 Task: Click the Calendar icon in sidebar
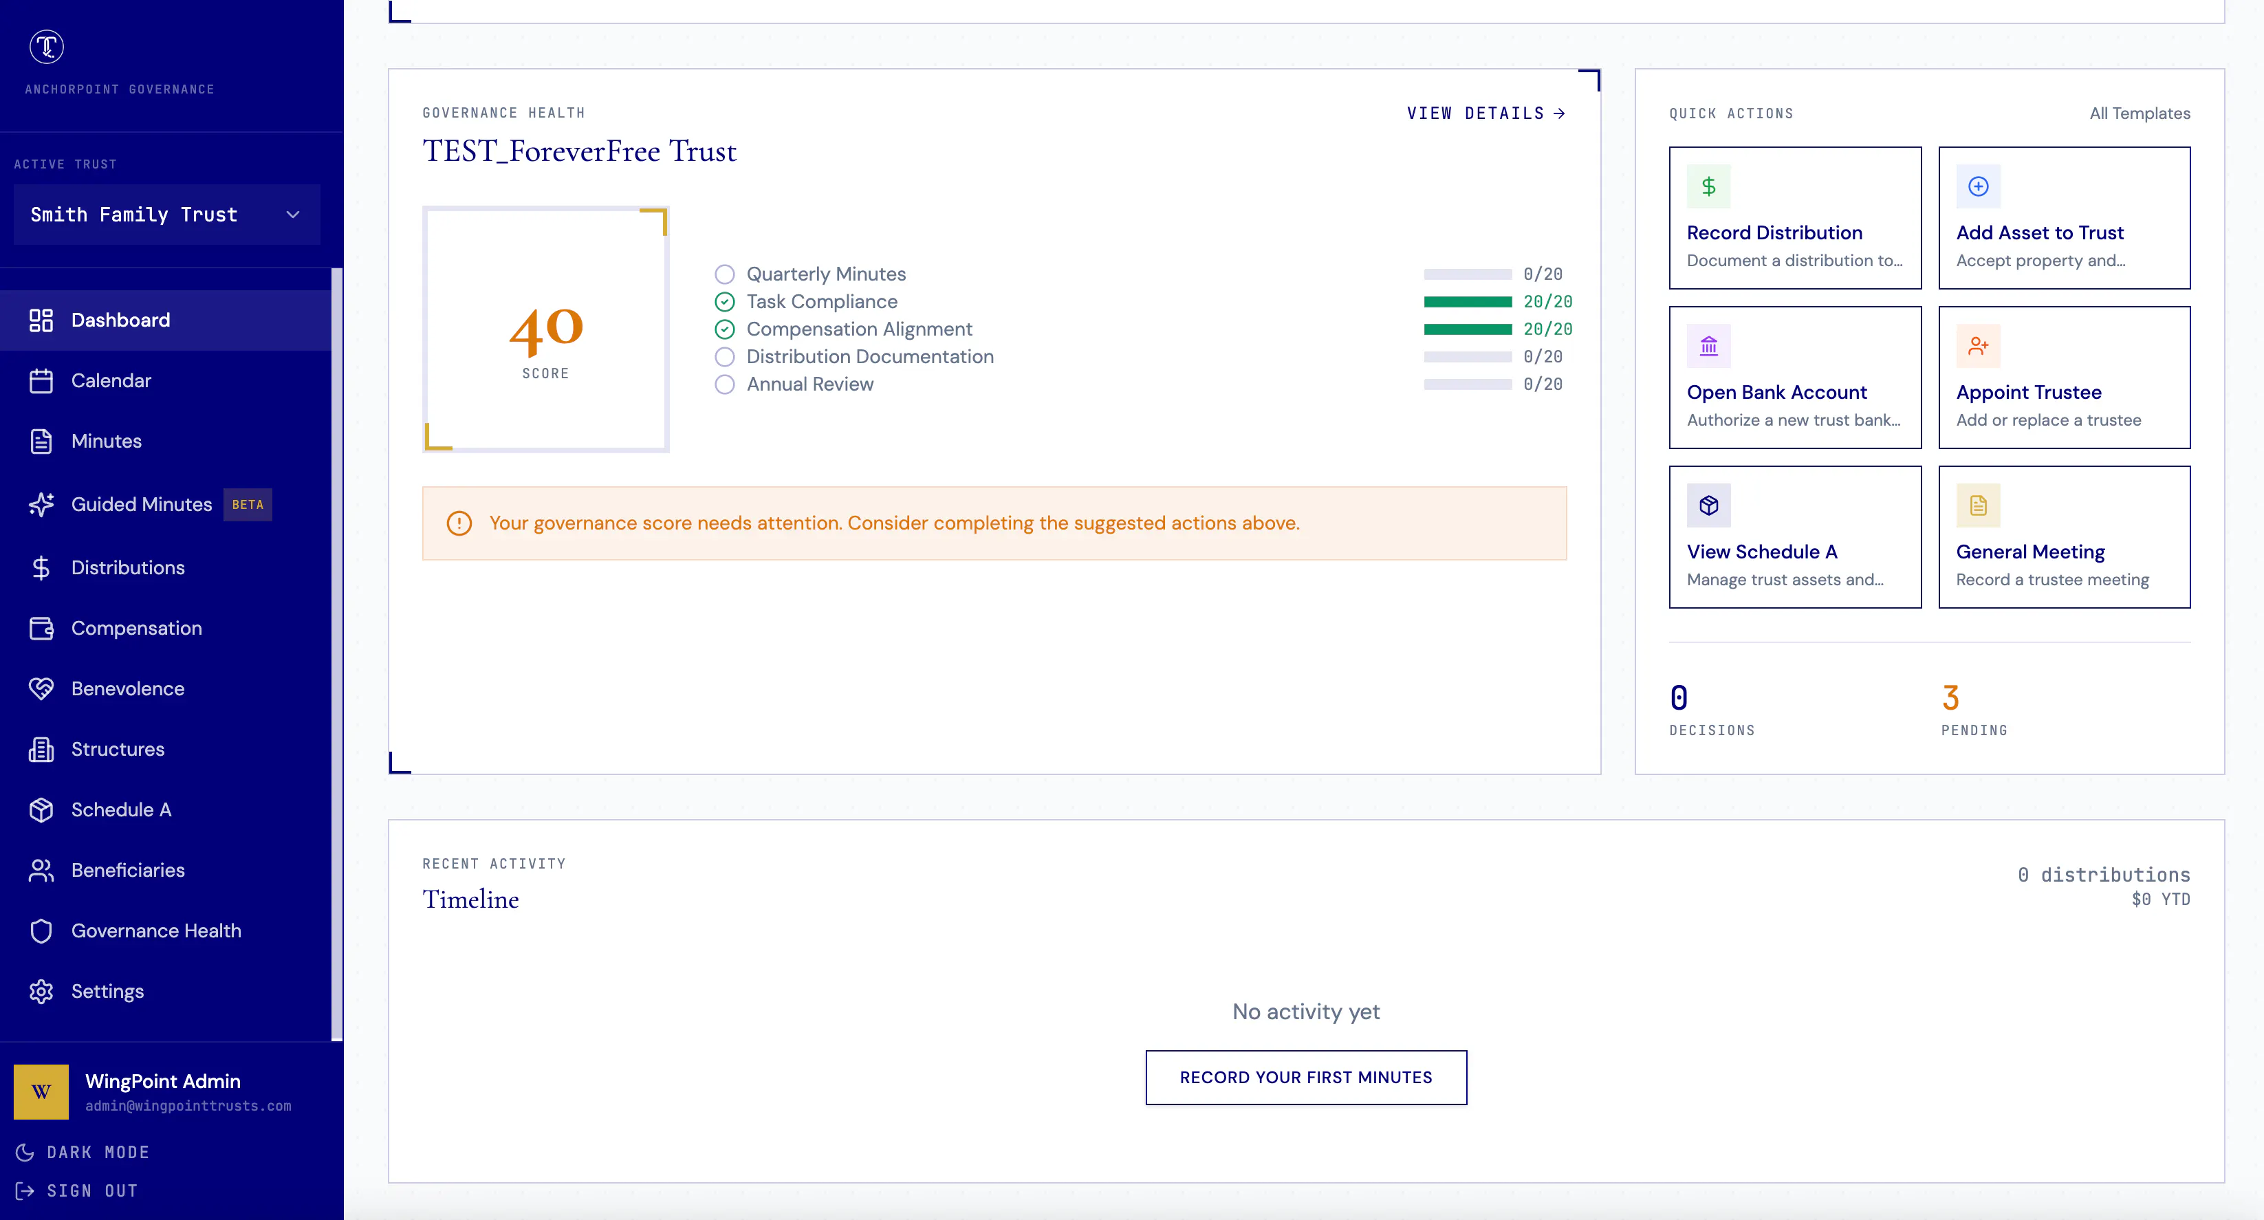click(41, 380)
